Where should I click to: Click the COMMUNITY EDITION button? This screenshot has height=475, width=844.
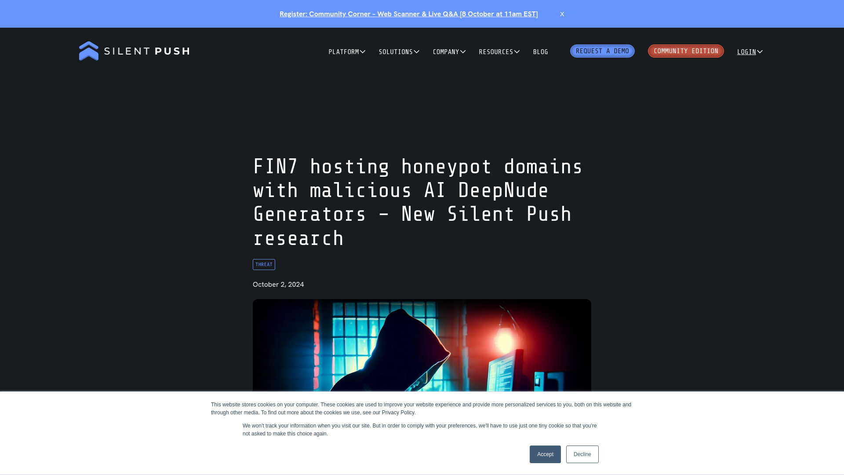[686, 51]
